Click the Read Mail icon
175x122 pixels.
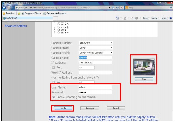click(x=132, y=18)
